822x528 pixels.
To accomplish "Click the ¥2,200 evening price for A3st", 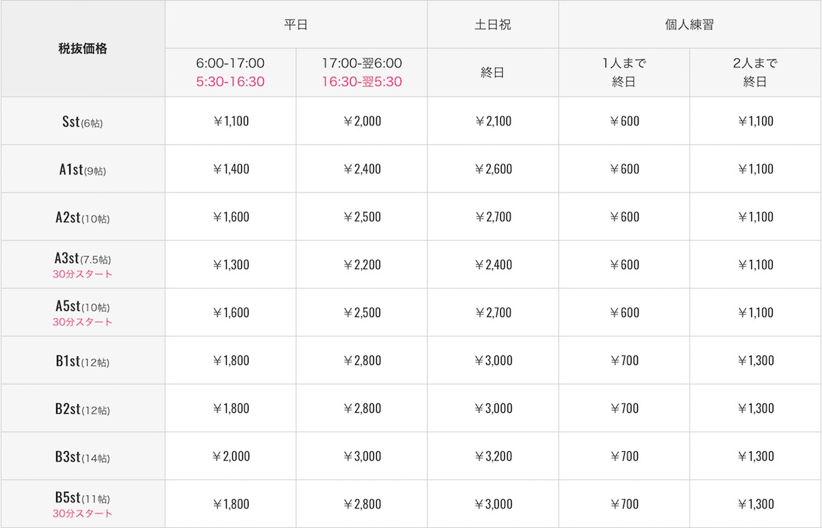I will (362, 265).
